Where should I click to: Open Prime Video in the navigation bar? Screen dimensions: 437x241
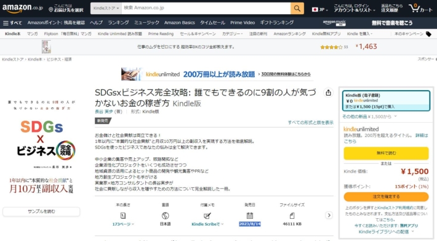(243, 23)
